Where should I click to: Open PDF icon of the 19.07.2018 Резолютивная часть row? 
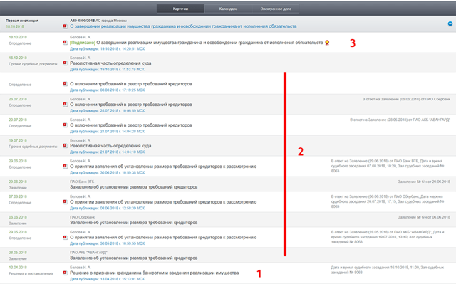point(65,146)
